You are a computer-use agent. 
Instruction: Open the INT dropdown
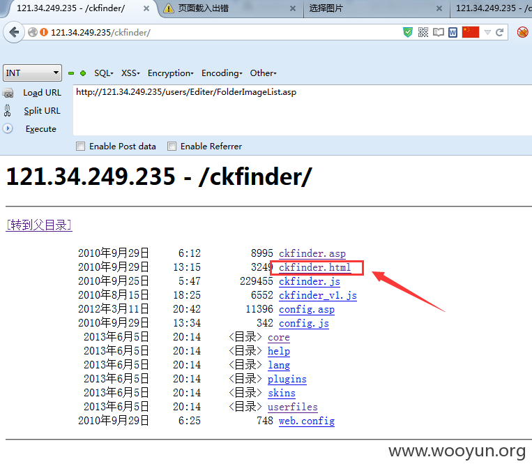[32, 73]
